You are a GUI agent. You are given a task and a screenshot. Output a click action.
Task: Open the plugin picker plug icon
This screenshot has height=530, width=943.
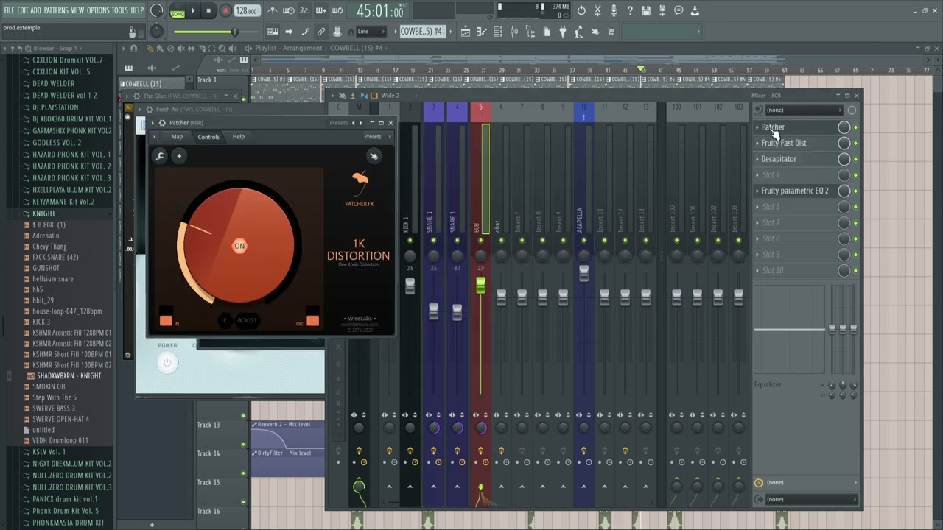[x=562, y=32]
